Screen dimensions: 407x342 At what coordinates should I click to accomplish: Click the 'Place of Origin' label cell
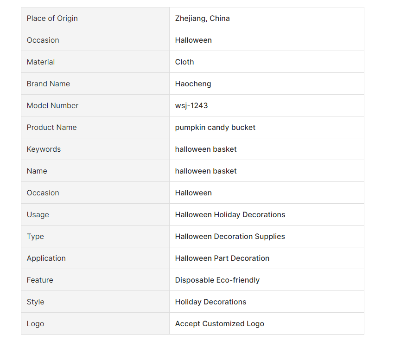tap(52, 19)
